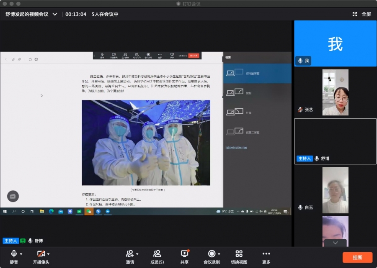
Task: Open the meeting title dropdown chevron
Action: tap(55, 14)
